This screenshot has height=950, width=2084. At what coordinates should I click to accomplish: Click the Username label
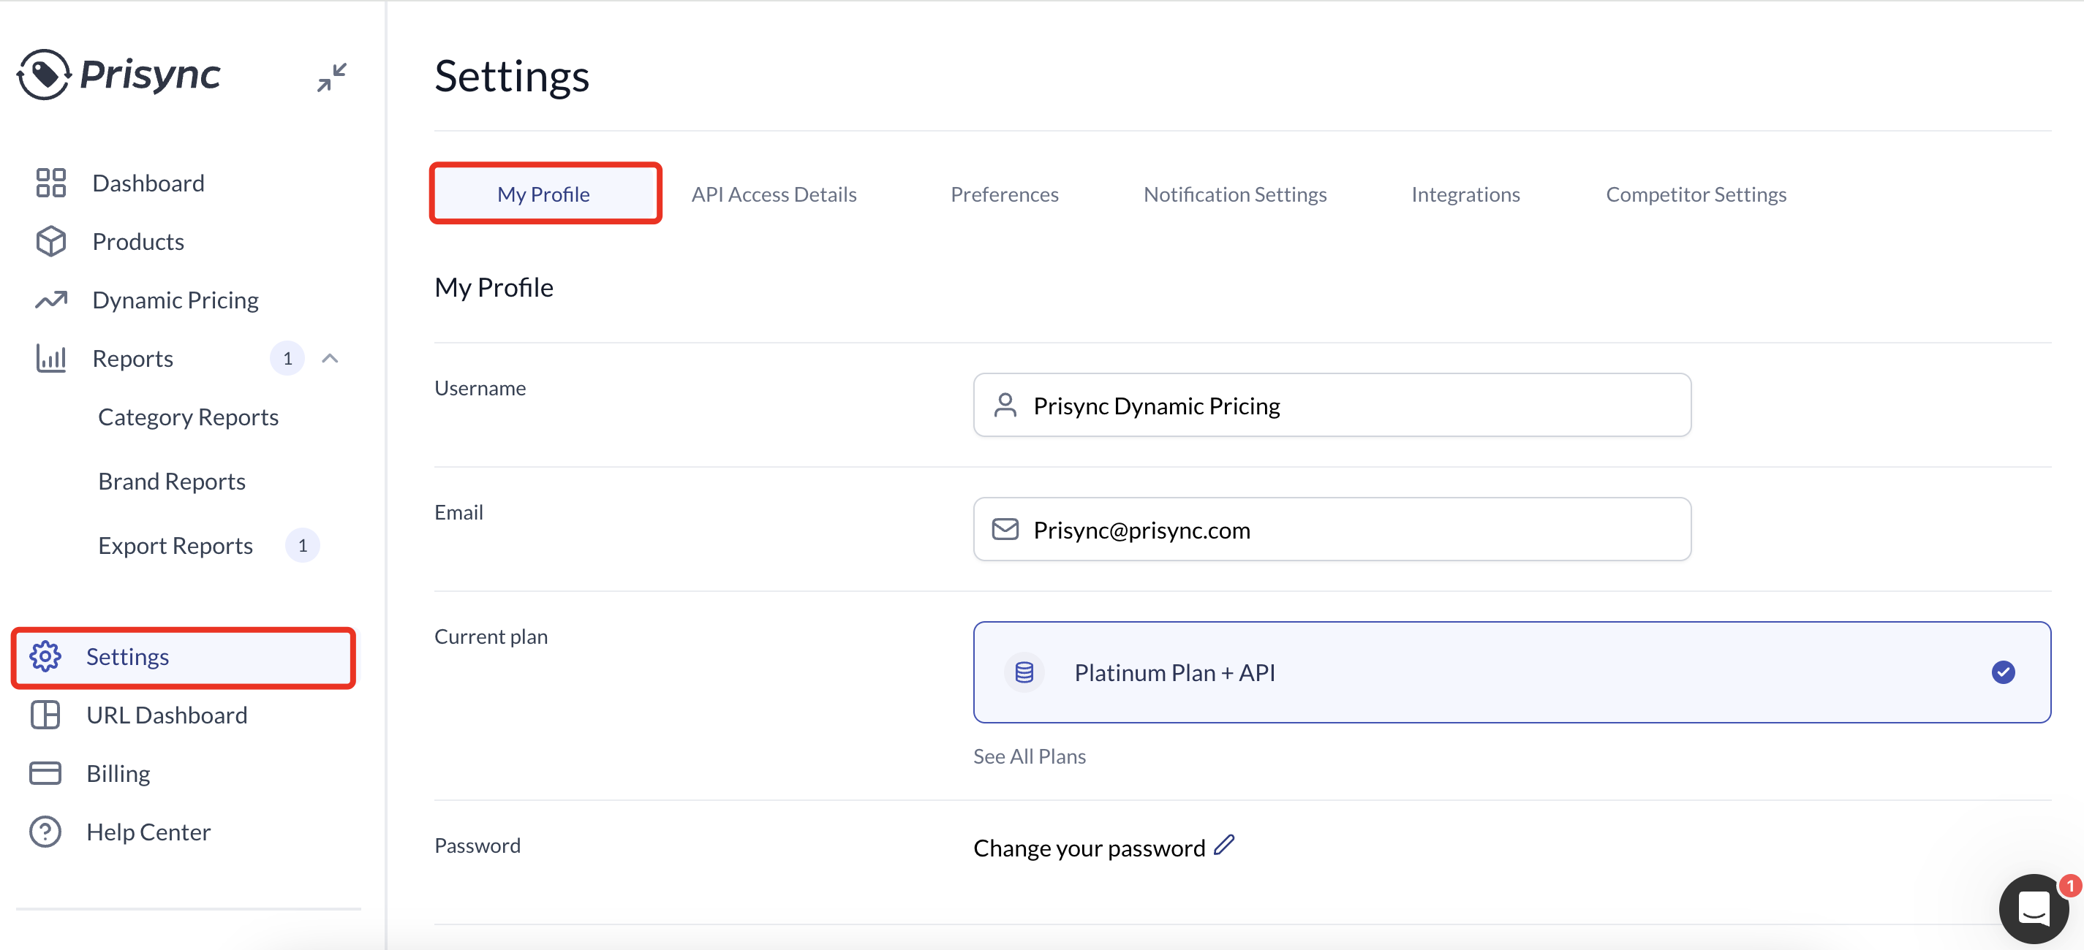click(480, 388)
